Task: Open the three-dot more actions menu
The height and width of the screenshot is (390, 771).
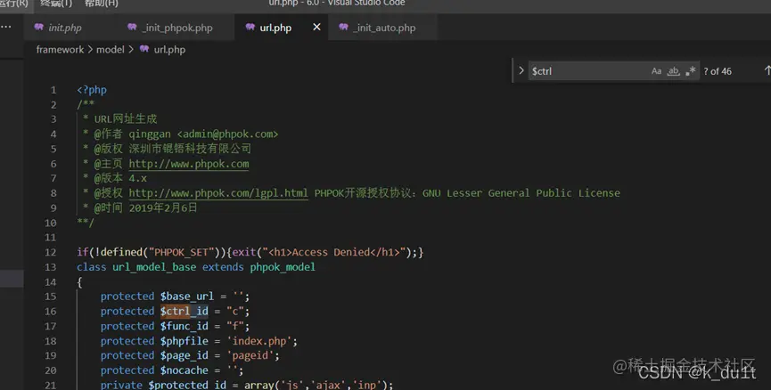Action: (6, 27)
